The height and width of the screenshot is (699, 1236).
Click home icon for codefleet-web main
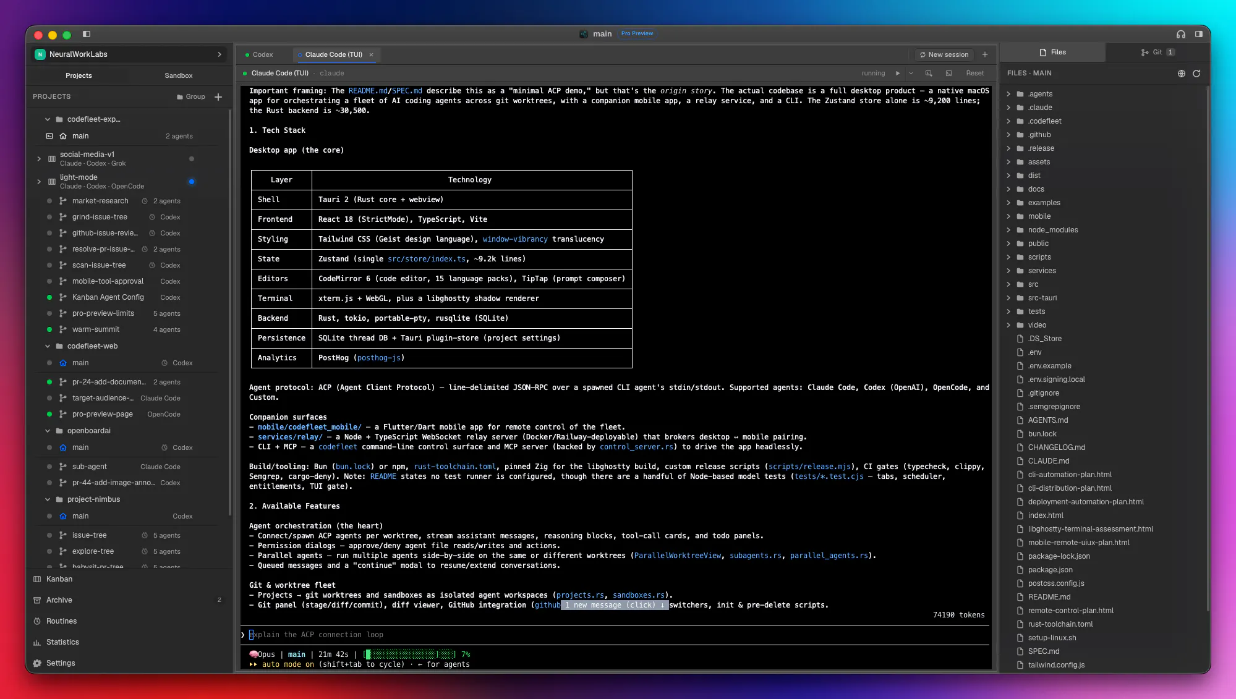(63, 363)
